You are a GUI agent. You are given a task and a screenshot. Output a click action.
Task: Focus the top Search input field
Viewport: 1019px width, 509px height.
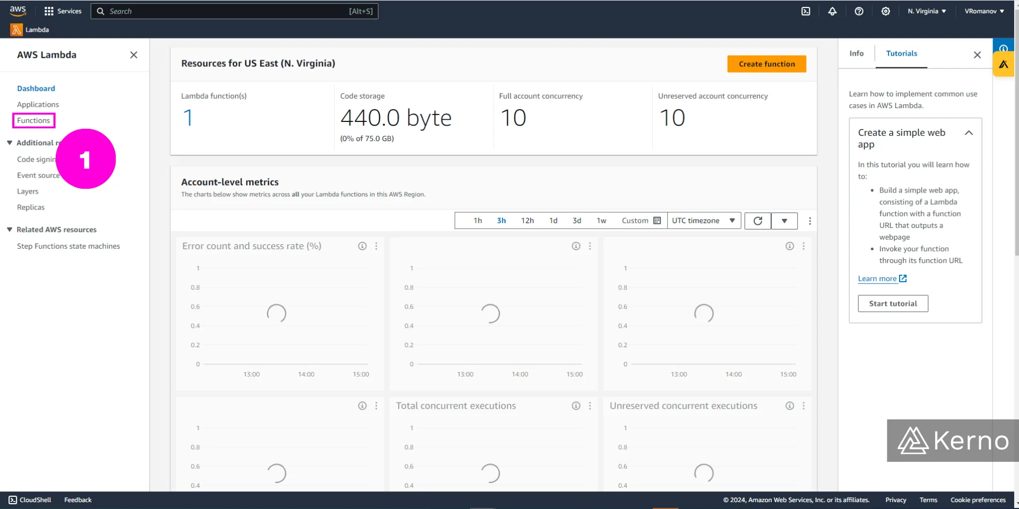pyautogui.click(x=235, y=11)
